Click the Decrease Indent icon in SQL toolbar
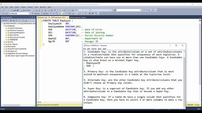The width and height of the screenshot is (202, 113). (x=90, y=13)
